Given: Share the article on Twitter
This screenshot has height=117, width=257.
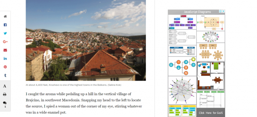Looking at the screenshot, I should tap(5, 33).
